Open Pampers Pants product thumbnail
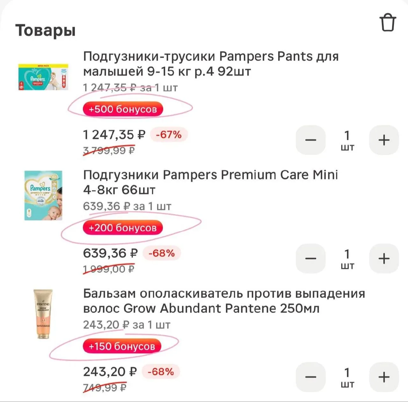 [43, 77]
